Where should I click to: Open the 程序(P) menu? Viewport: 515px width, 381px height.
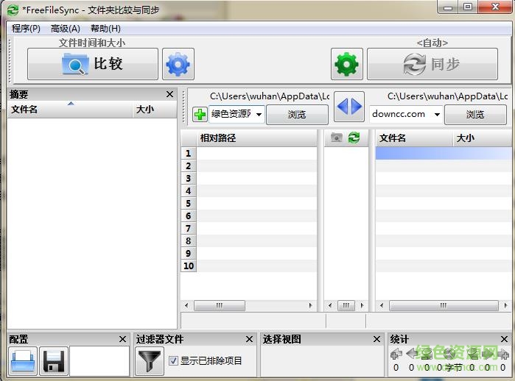point(26,29)
